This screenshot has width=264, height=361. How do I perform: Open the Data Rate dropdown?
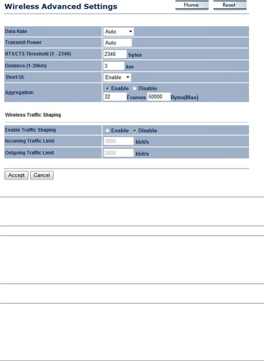click(118, 32)
